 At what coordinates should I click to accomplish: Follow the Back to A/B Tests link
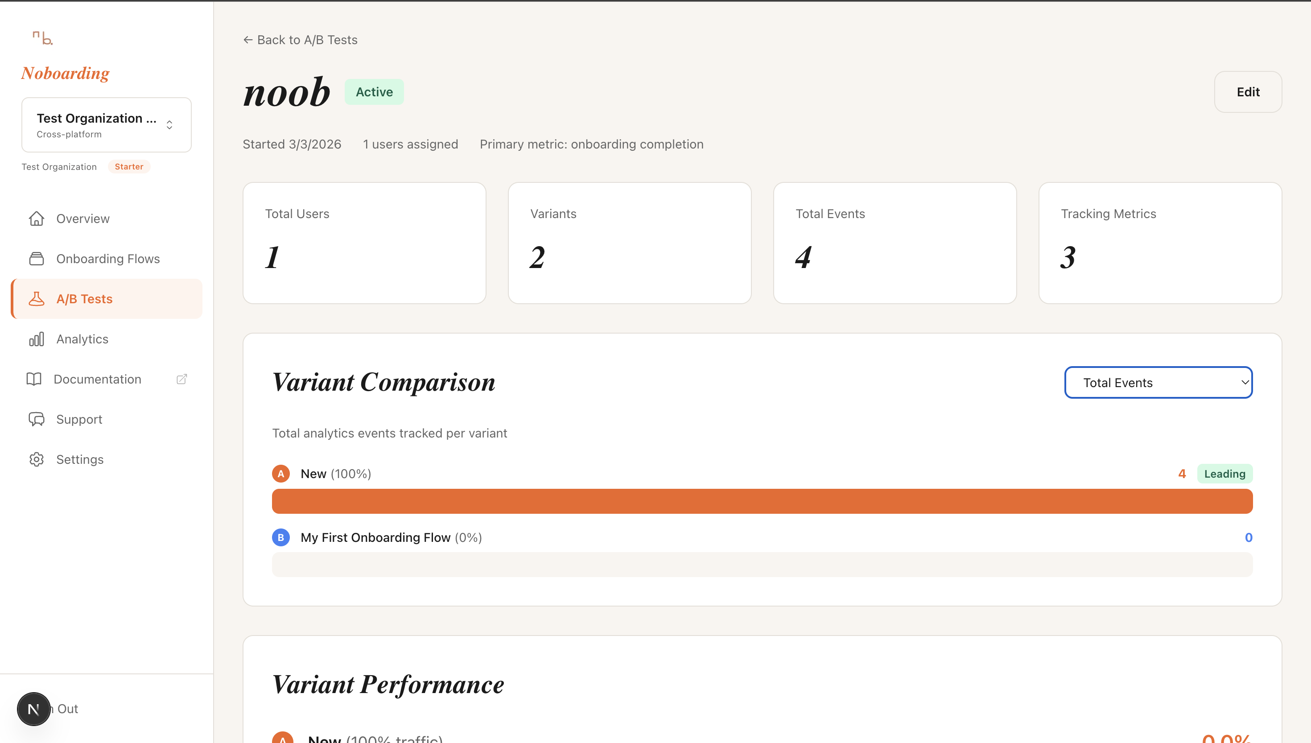point(300,39)
